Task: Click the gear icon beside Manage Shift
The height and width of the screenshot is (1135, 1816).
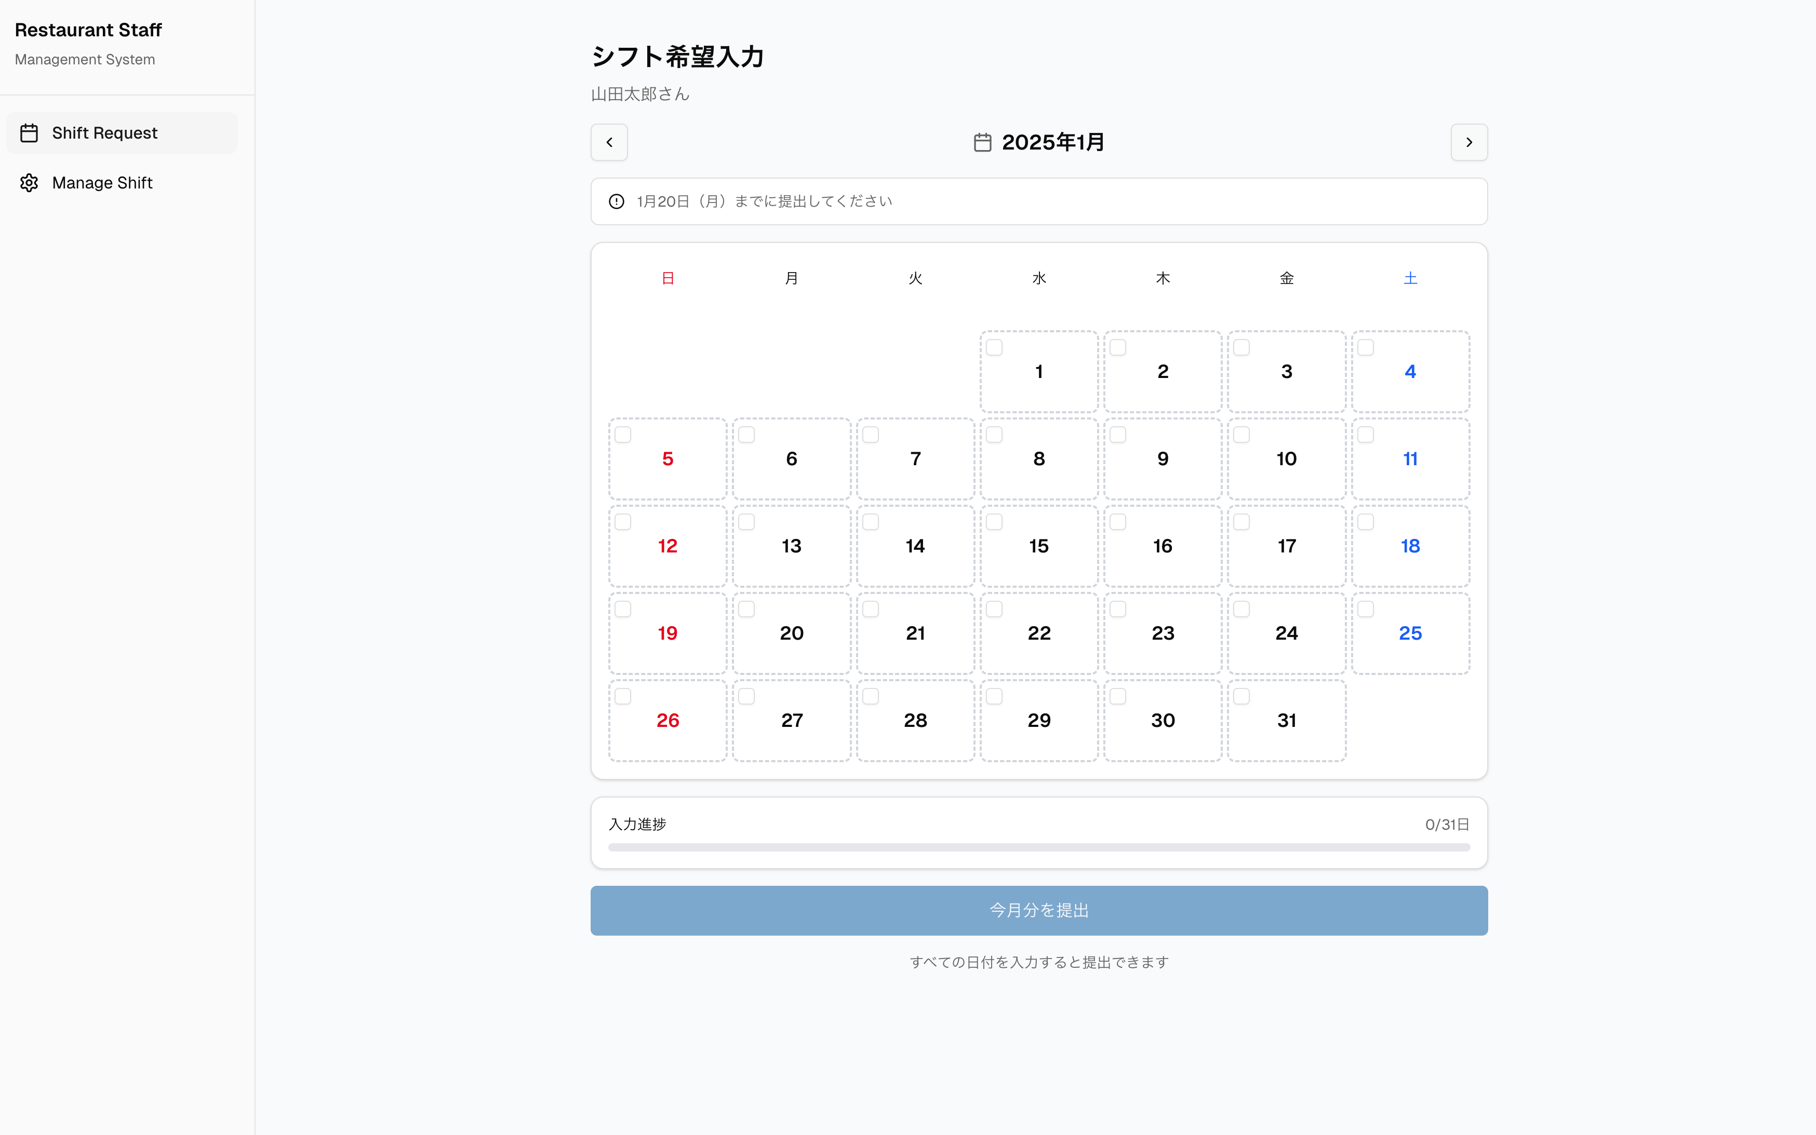Action: [x=29, y=182]
